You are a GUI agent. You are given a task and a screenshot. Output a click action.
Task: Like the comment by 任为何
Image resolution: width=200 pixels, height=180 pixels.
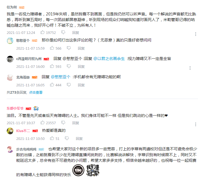(x=43, y=32)
